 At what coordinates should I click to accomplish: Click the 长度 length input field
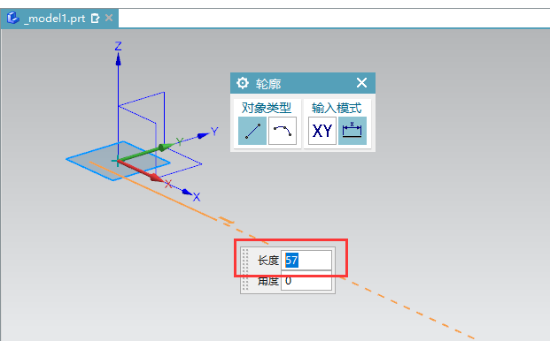[306, 261]
